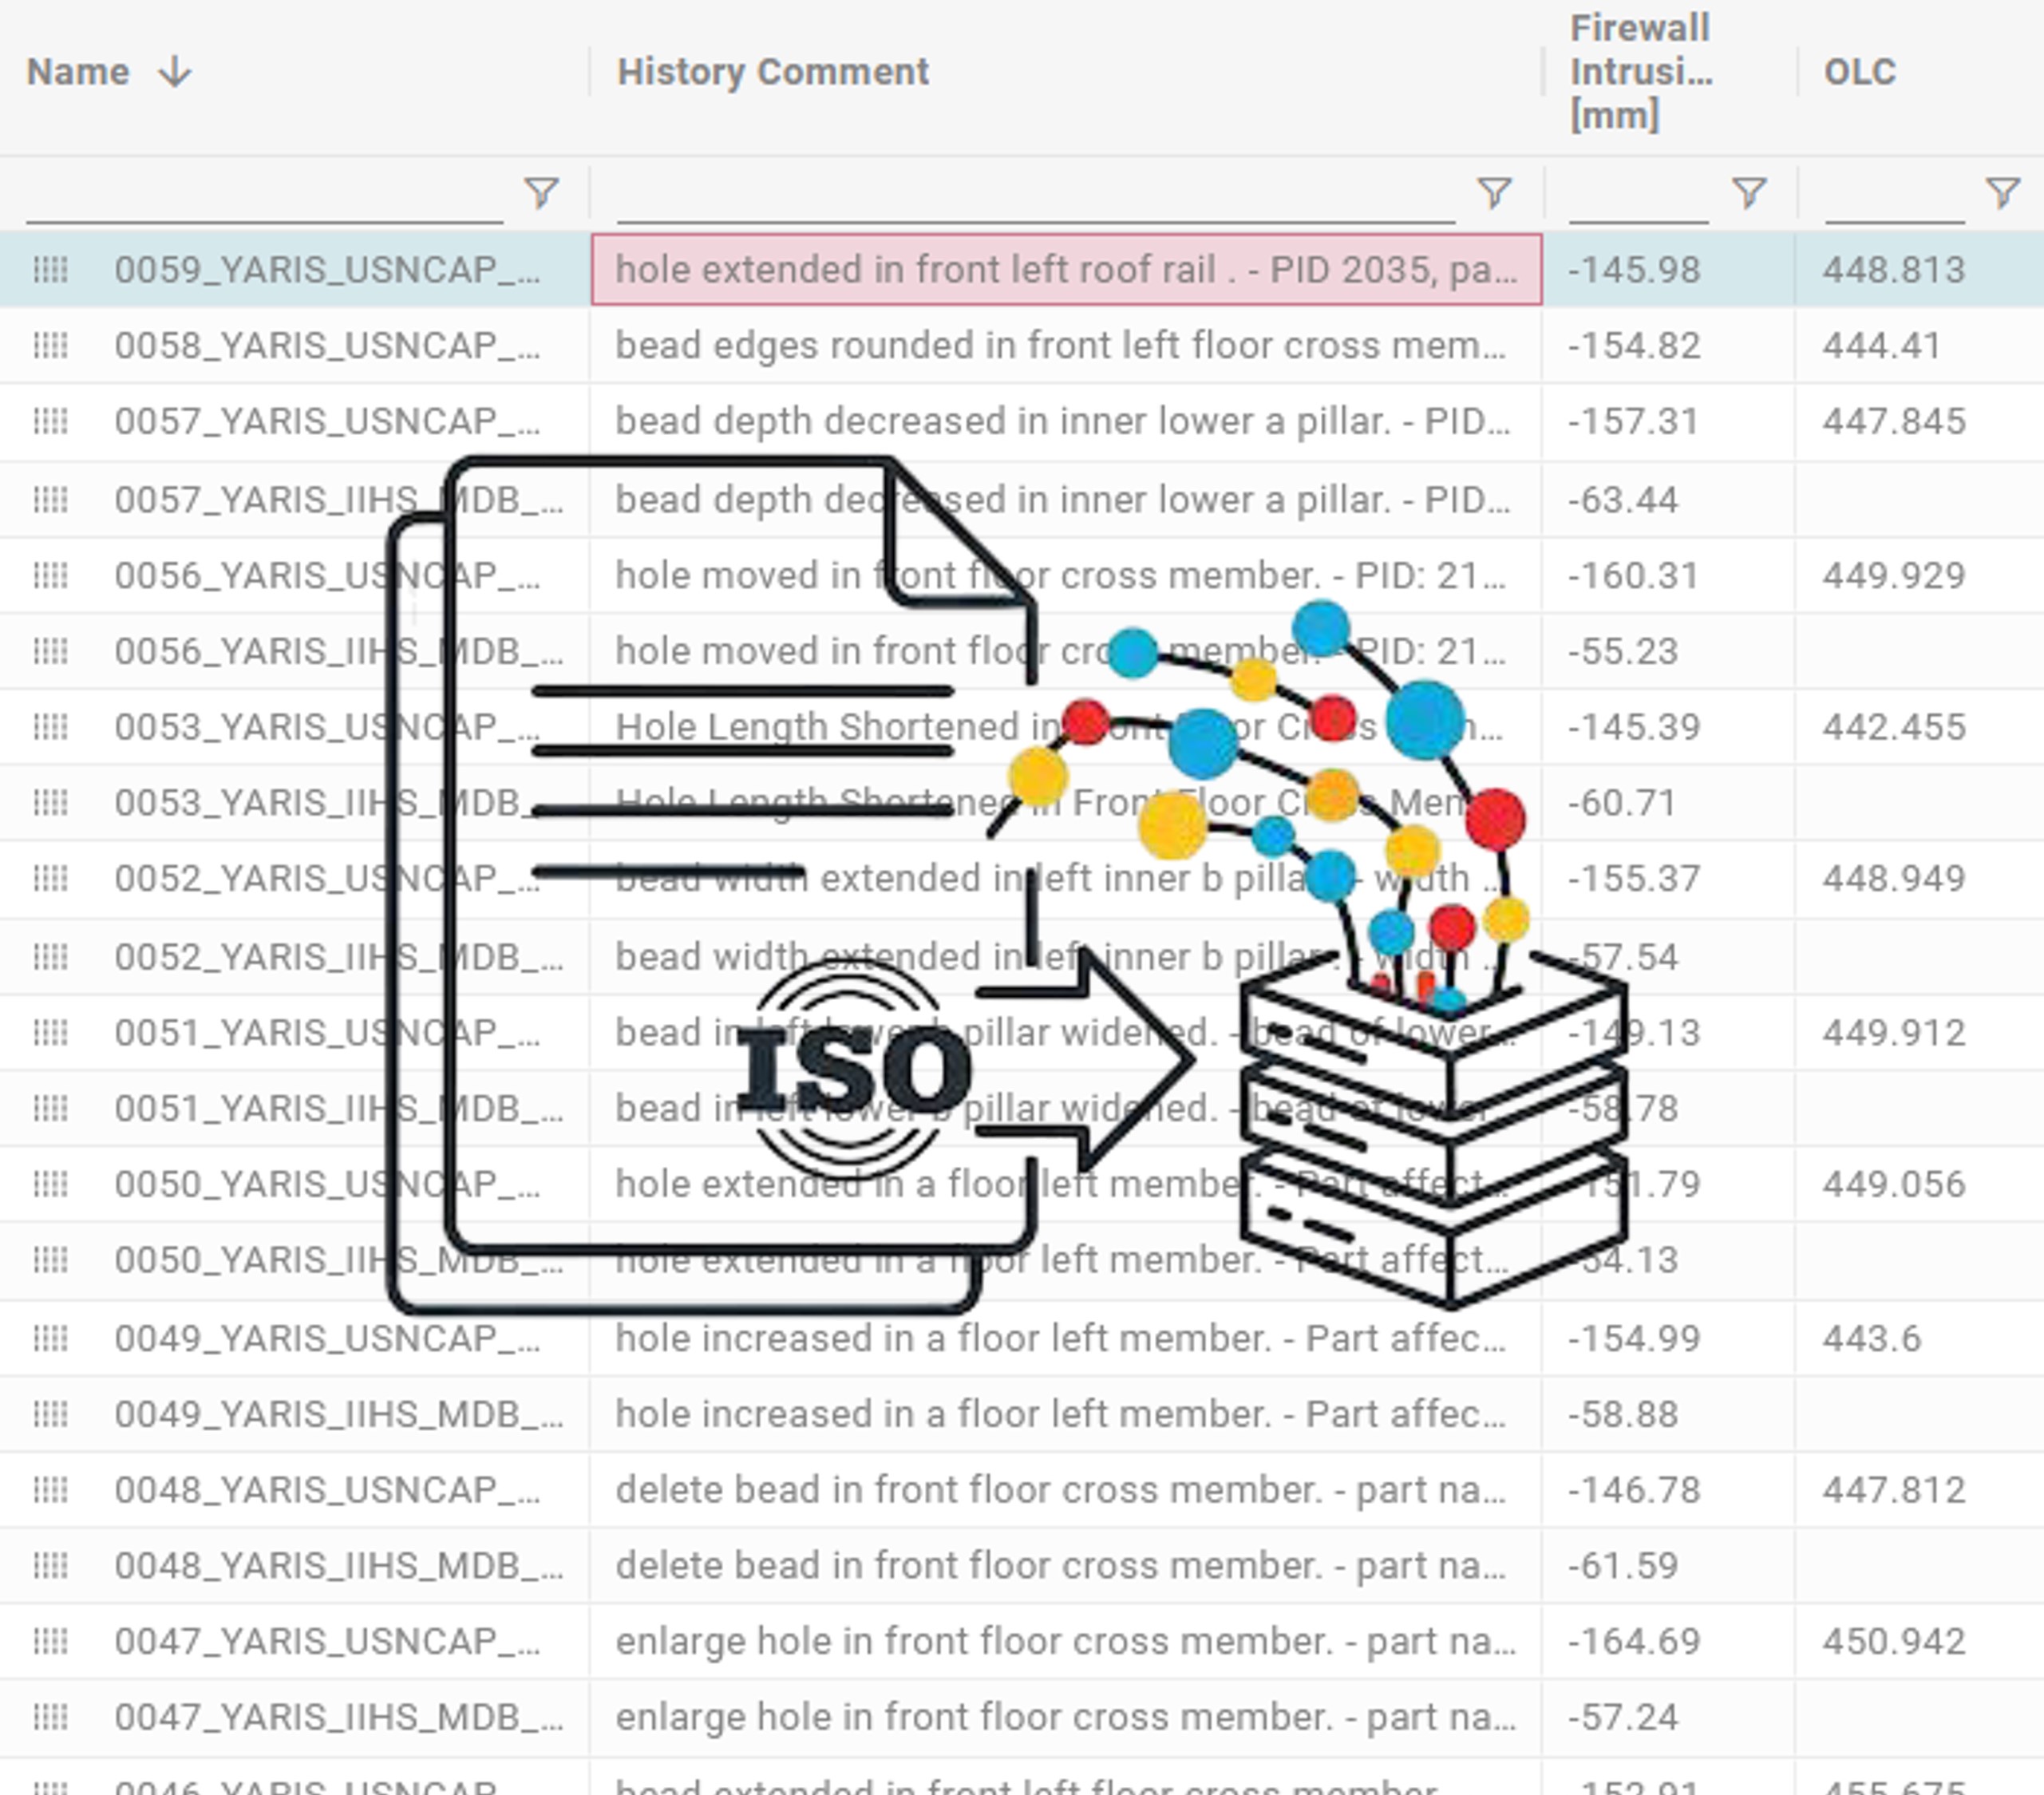Grab the drag handle of 0050_YARIS_USNCAP row
This screenshot has height=1795, width=2044.
(x=51, y=1184)
